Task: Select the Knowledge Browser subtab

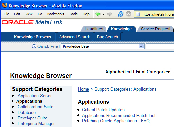Action: coord(33,37)
